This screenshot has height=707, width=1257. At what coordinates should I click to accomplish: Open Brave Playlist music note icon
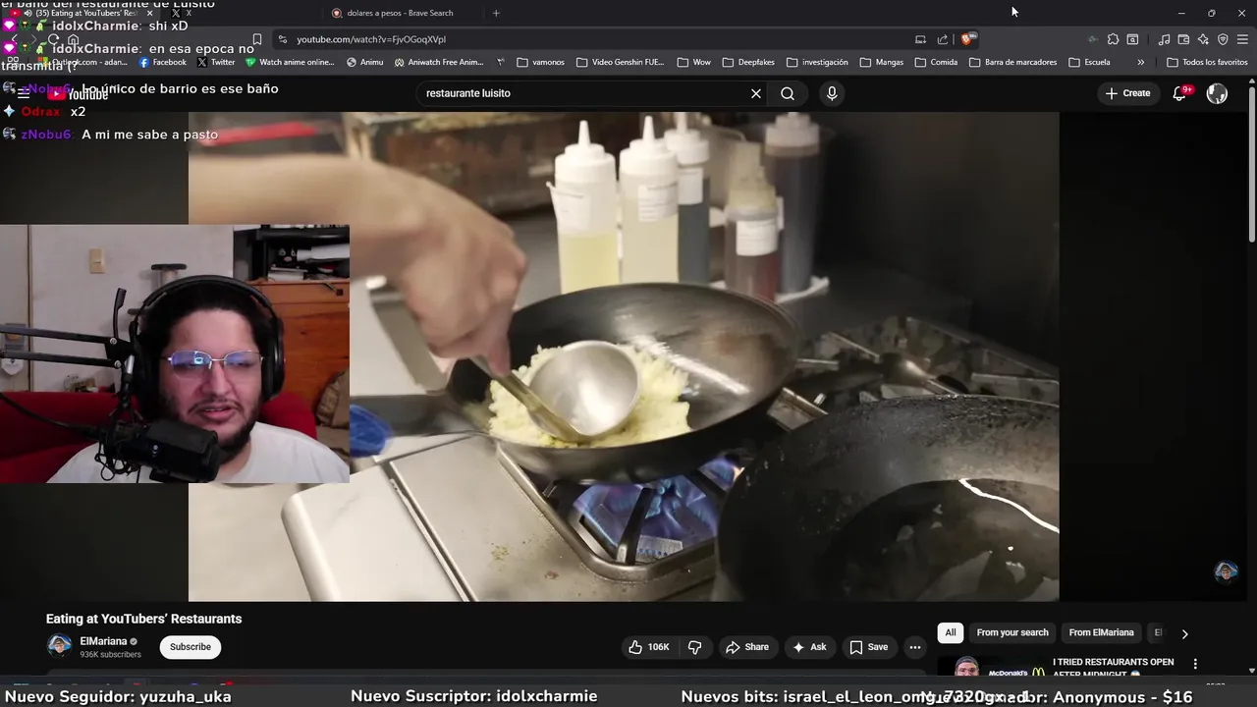pos(1164,39)
